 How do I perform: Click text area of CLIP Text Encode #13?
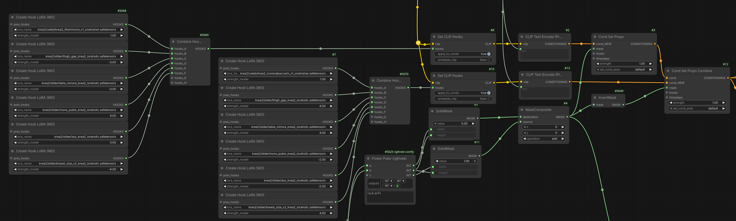(x=545, y=92)
